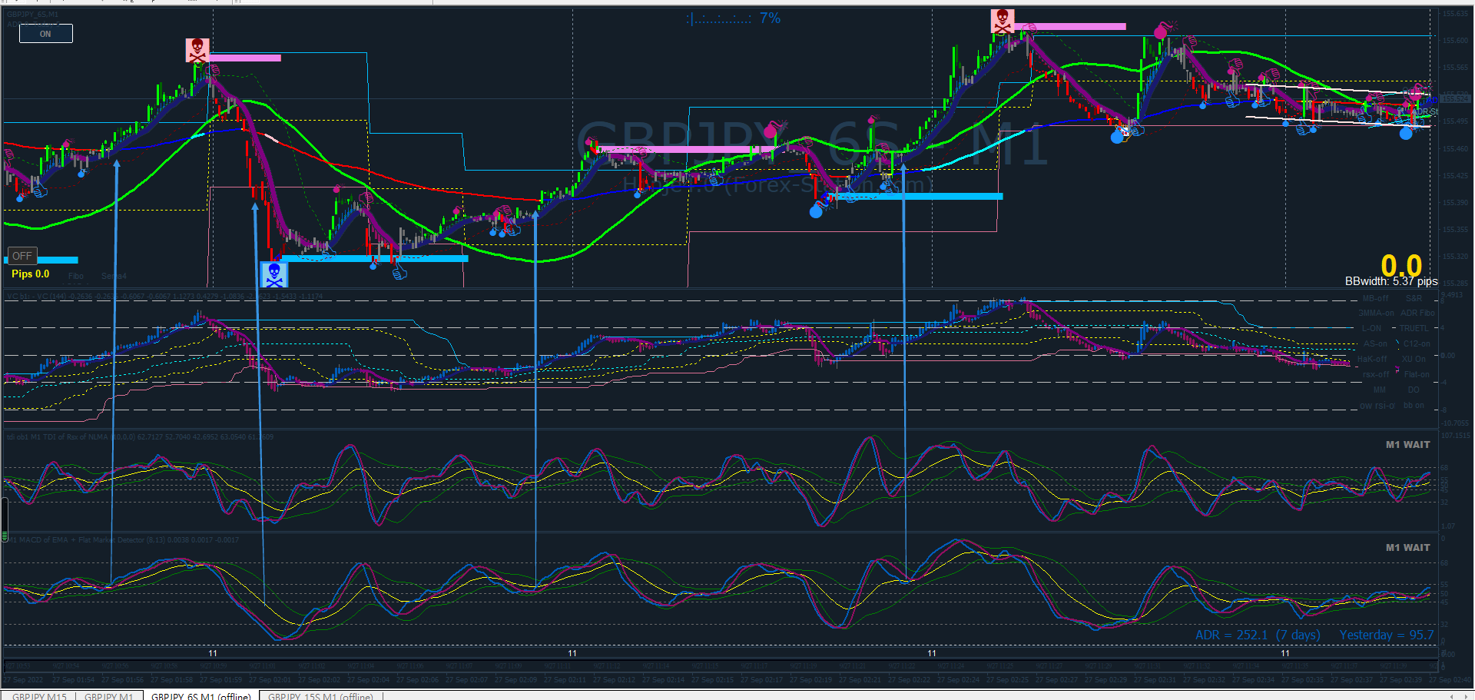1475x700 pixels.
Task: Toggle the GMMA-on indicator switch
Action: tap(1377, 313)
